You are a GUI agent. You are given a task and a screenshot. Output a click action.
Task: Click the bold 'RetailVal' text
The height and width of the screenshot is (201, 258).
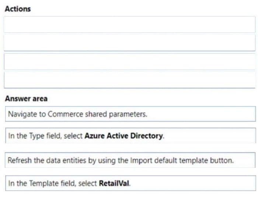click(114, 183)
